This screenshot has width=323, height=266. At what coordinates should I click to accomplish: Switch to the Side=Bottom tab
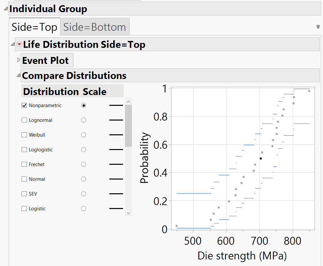pyautogui.click(x=95, y=27)
